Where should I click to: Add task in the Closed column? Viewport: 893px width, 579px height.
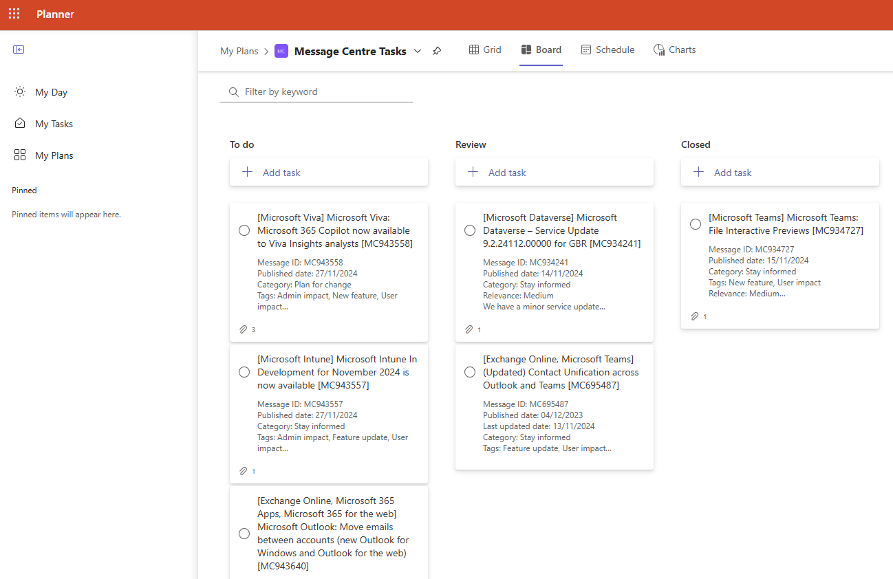[779, 173]
